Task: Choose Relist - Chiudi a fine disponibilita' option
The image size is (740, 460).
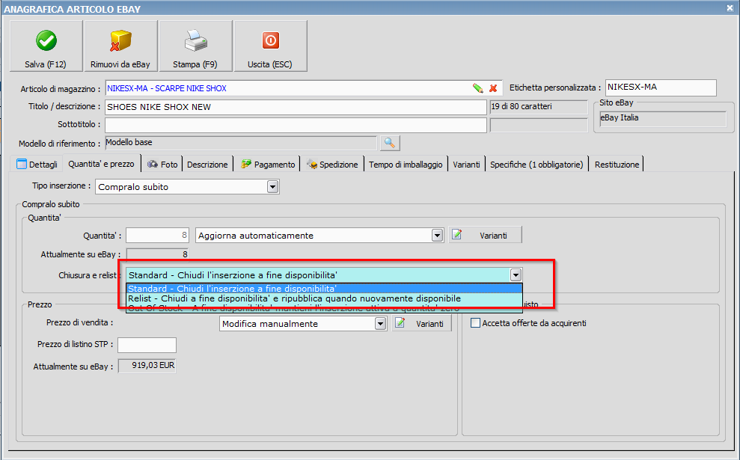Action: pyautogui.click(x=324, y=298)
